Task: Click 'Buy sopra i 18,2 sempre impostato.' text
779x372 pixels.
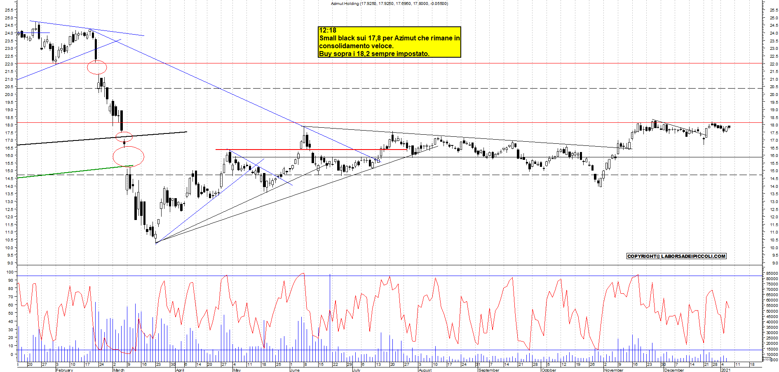Action: 374,54
